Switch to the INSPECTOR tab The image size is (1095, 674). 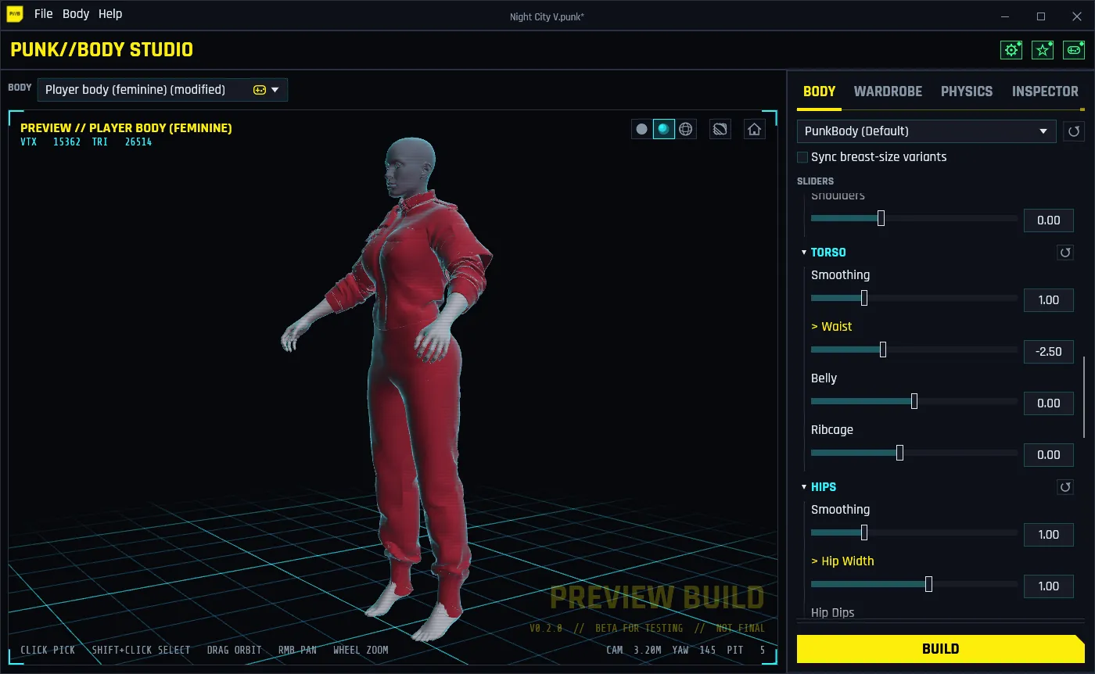point(1045,91)
